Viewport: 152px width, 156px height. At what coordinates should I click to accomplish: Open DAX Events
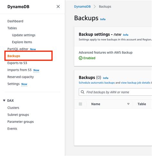click(x=12, y=129)
